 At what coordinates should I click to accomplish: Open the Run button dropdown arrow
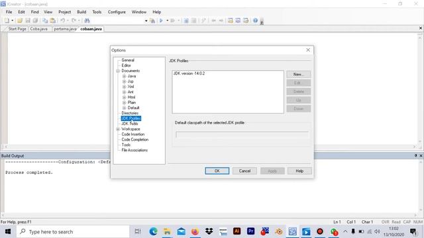click(167, 20)
